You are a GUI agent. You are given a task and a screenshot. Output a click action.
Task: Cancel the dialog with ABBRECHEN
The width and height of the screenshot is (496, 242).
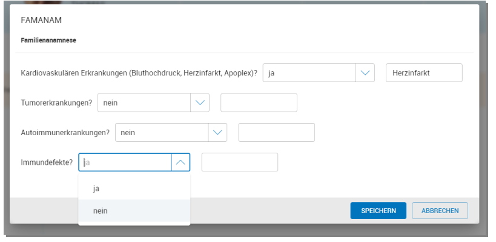tap(440, 211)
